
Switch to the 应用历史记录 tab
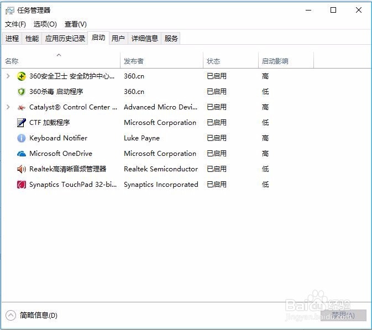click(65, 39)
